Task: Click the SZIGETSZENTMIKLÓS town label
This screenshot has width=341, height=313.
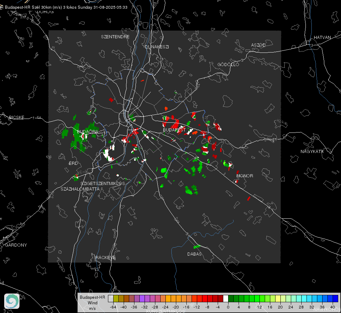Action: tap(103, 184)
